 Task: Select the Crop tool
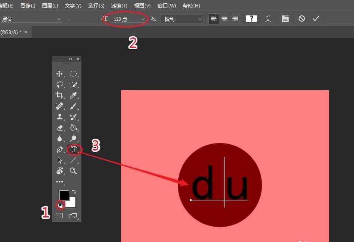[x=60, y=95]
